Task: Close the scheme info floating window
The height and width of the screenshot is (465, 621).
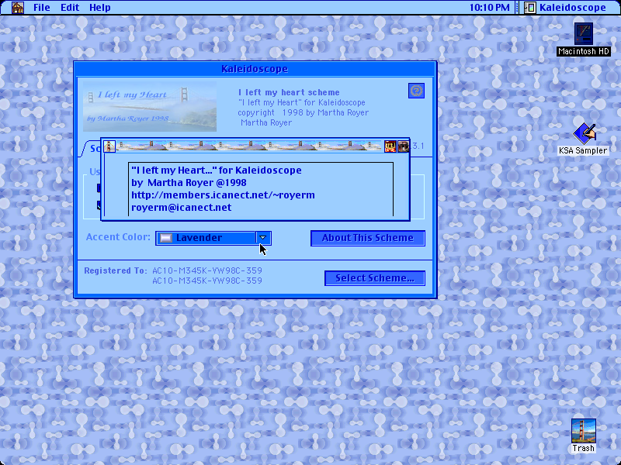Action: coord(109,146)
